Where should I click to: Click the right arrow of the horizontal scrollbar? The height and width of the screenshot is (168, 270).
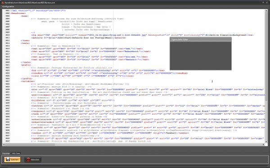pyautogui.click(x=263, y=145)
